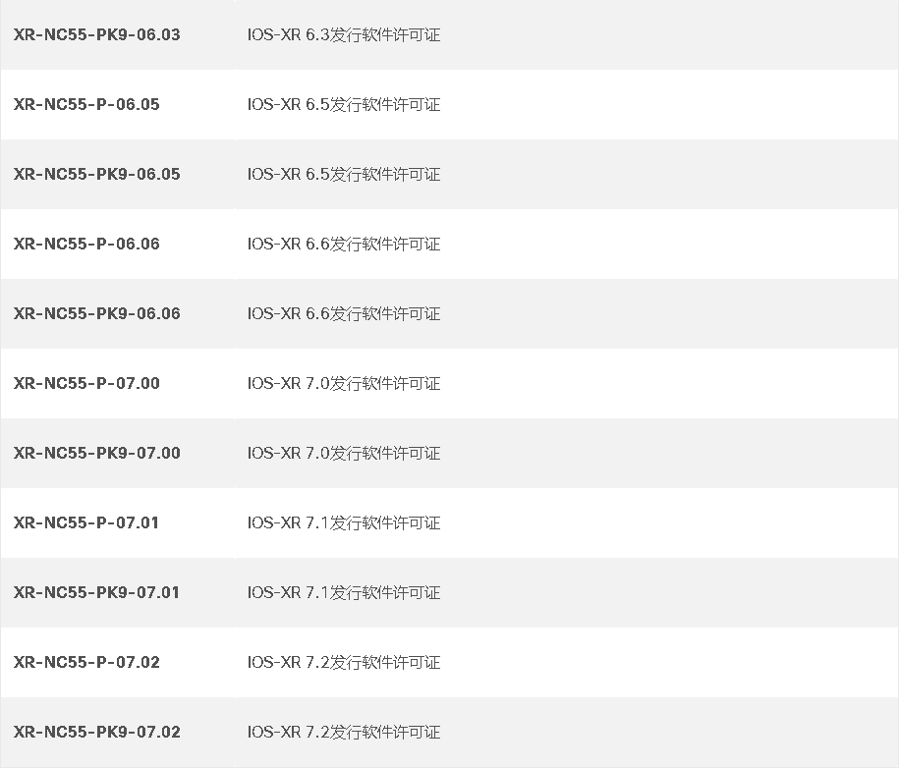Click the XR-NC55-P-07.01 part number
899x768 pixels.
(x=86, y=522)
